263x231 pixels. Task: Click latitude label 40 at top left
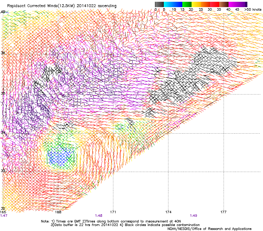click(3, 12)
